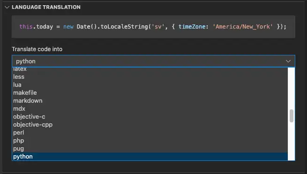Select python in the language combo box
This screenshot has width=307, height=174.
click(x=153, y=61)
